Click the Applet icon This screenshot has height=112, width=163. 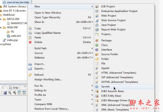click(97, 68)
